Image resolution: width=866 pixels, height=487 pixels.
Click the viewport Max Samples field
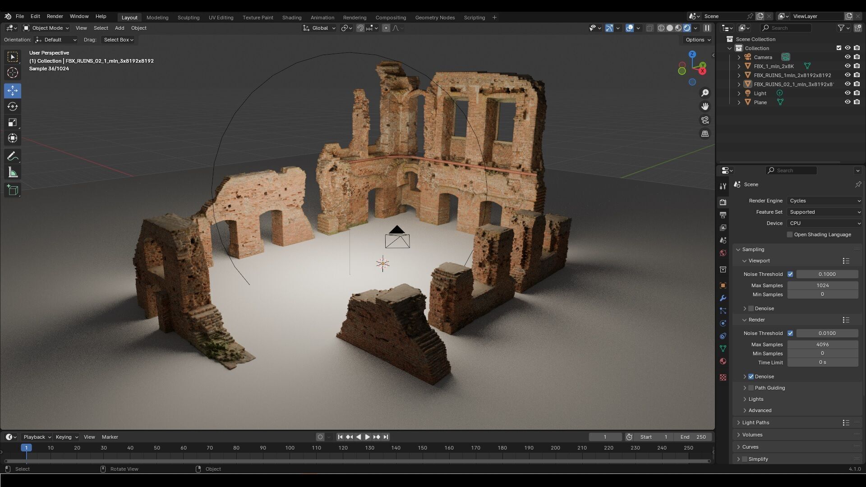click(822, 285)
